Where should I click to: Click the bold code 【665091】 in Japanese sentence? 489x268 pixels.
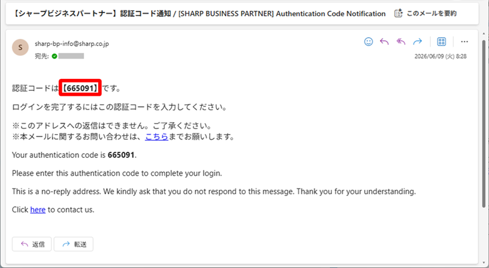(x=80, y=88)
